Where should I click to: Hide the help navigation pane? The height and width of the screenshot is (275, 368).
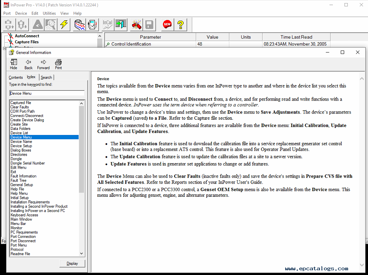[x=13, y=64]
